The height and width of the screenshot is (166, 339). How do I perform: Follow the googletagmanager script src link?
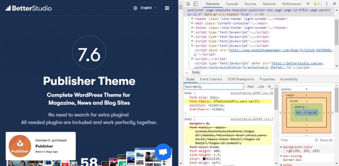pos(281,50)
